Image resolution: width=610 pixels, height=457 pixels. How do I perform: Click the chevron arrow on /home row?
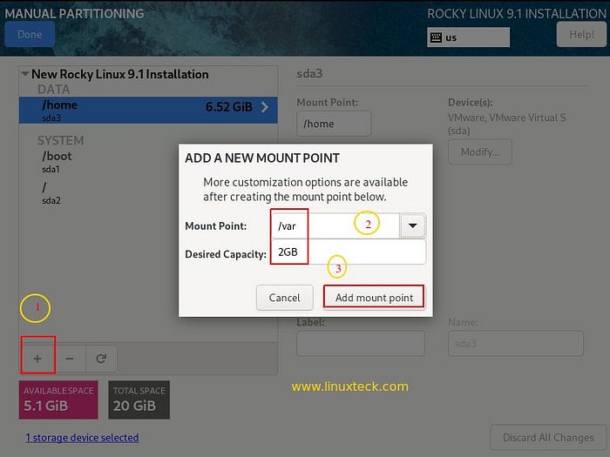pos(265,107)
